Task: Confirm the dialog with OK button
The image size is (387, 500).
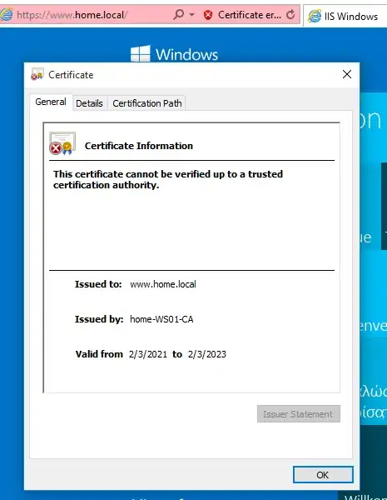Action: (323, 475)
